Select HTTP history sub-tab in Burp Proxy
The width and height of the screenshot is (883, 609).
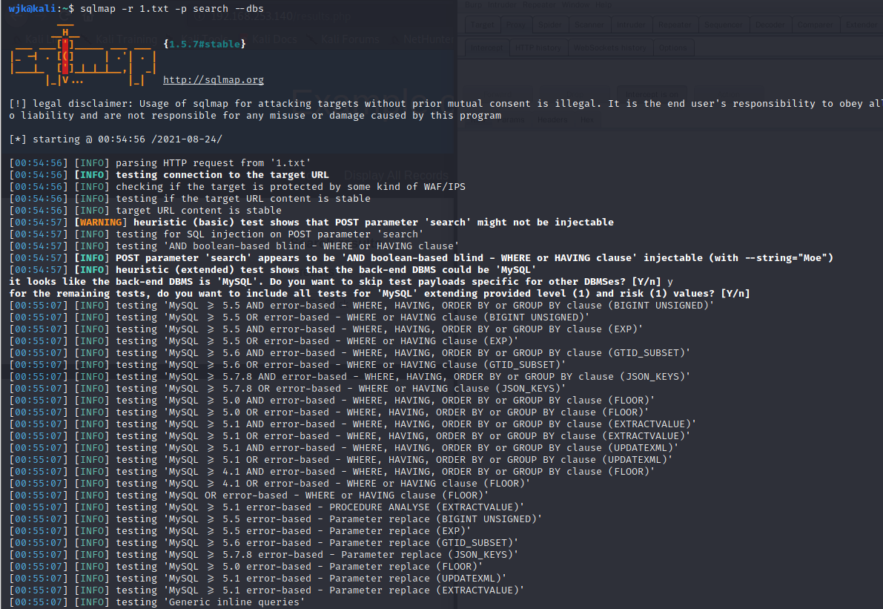tap(538, 48)
